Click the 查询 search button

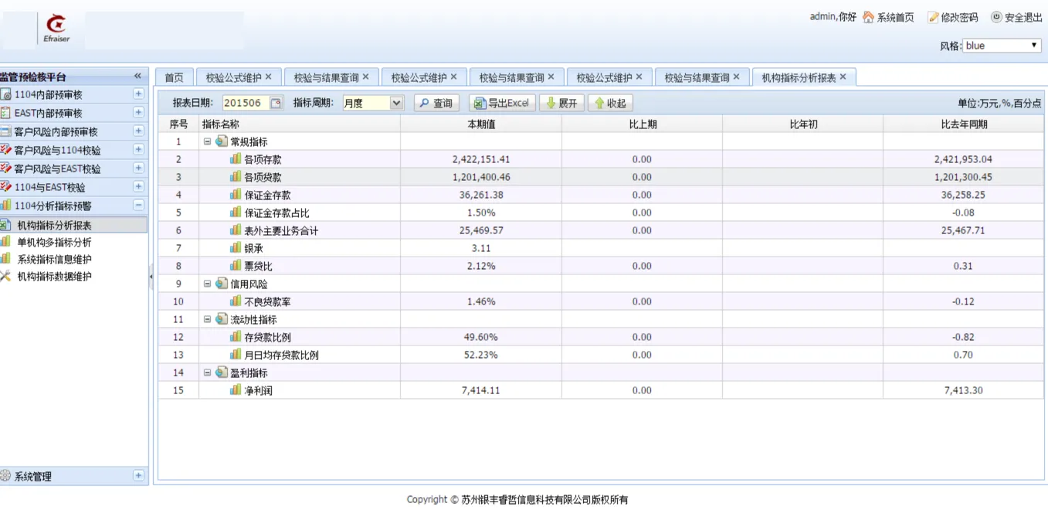[x=436, y=103]
